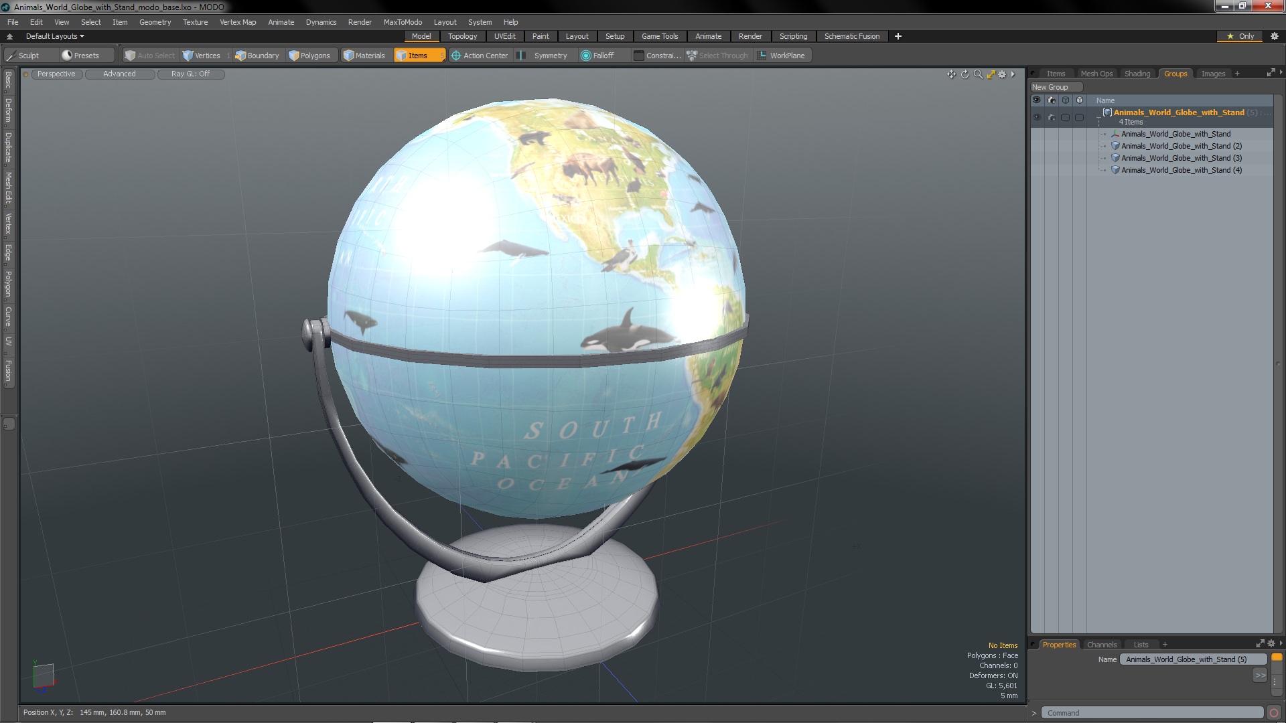
Task: Click the New Group button
Action: [1056, 87]
